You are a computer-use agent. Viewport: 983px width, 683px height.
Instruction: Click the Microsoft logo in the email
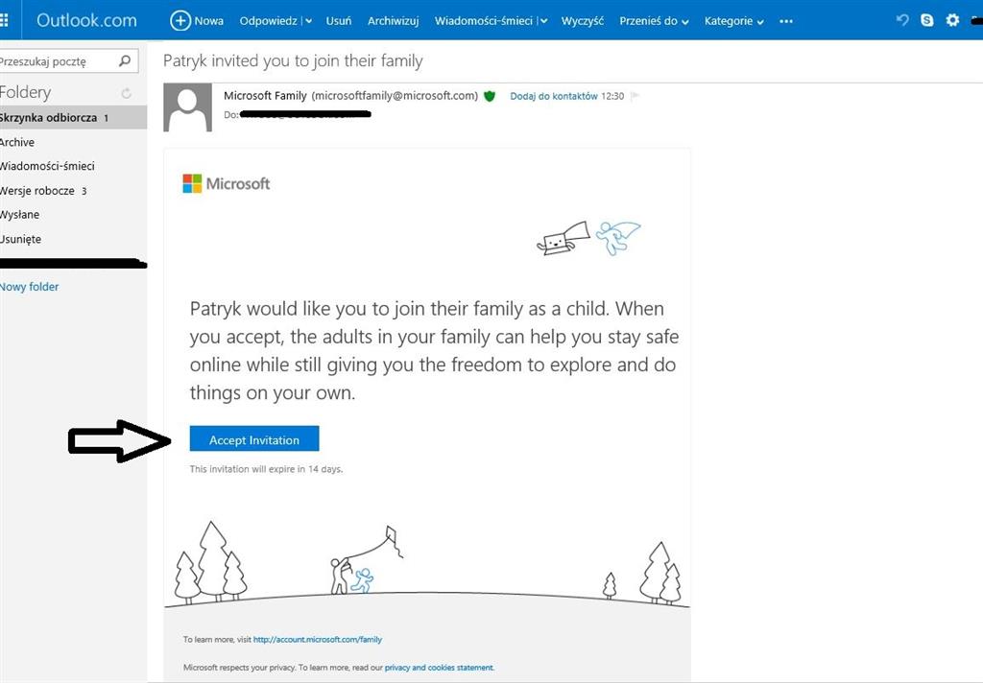click(227, 183)
